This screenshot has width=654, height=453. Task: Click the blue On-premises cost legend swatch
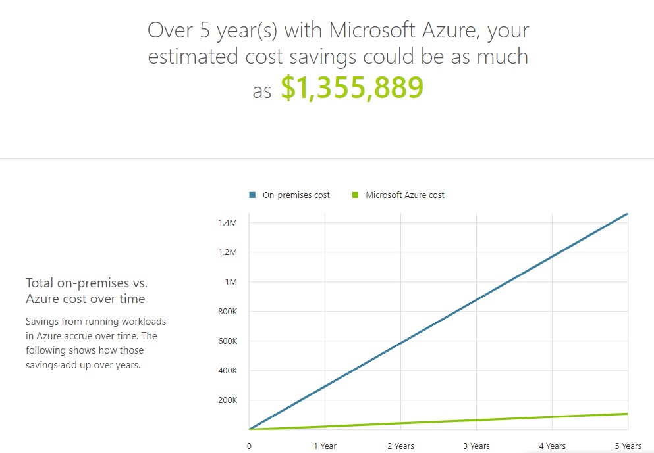252,195
